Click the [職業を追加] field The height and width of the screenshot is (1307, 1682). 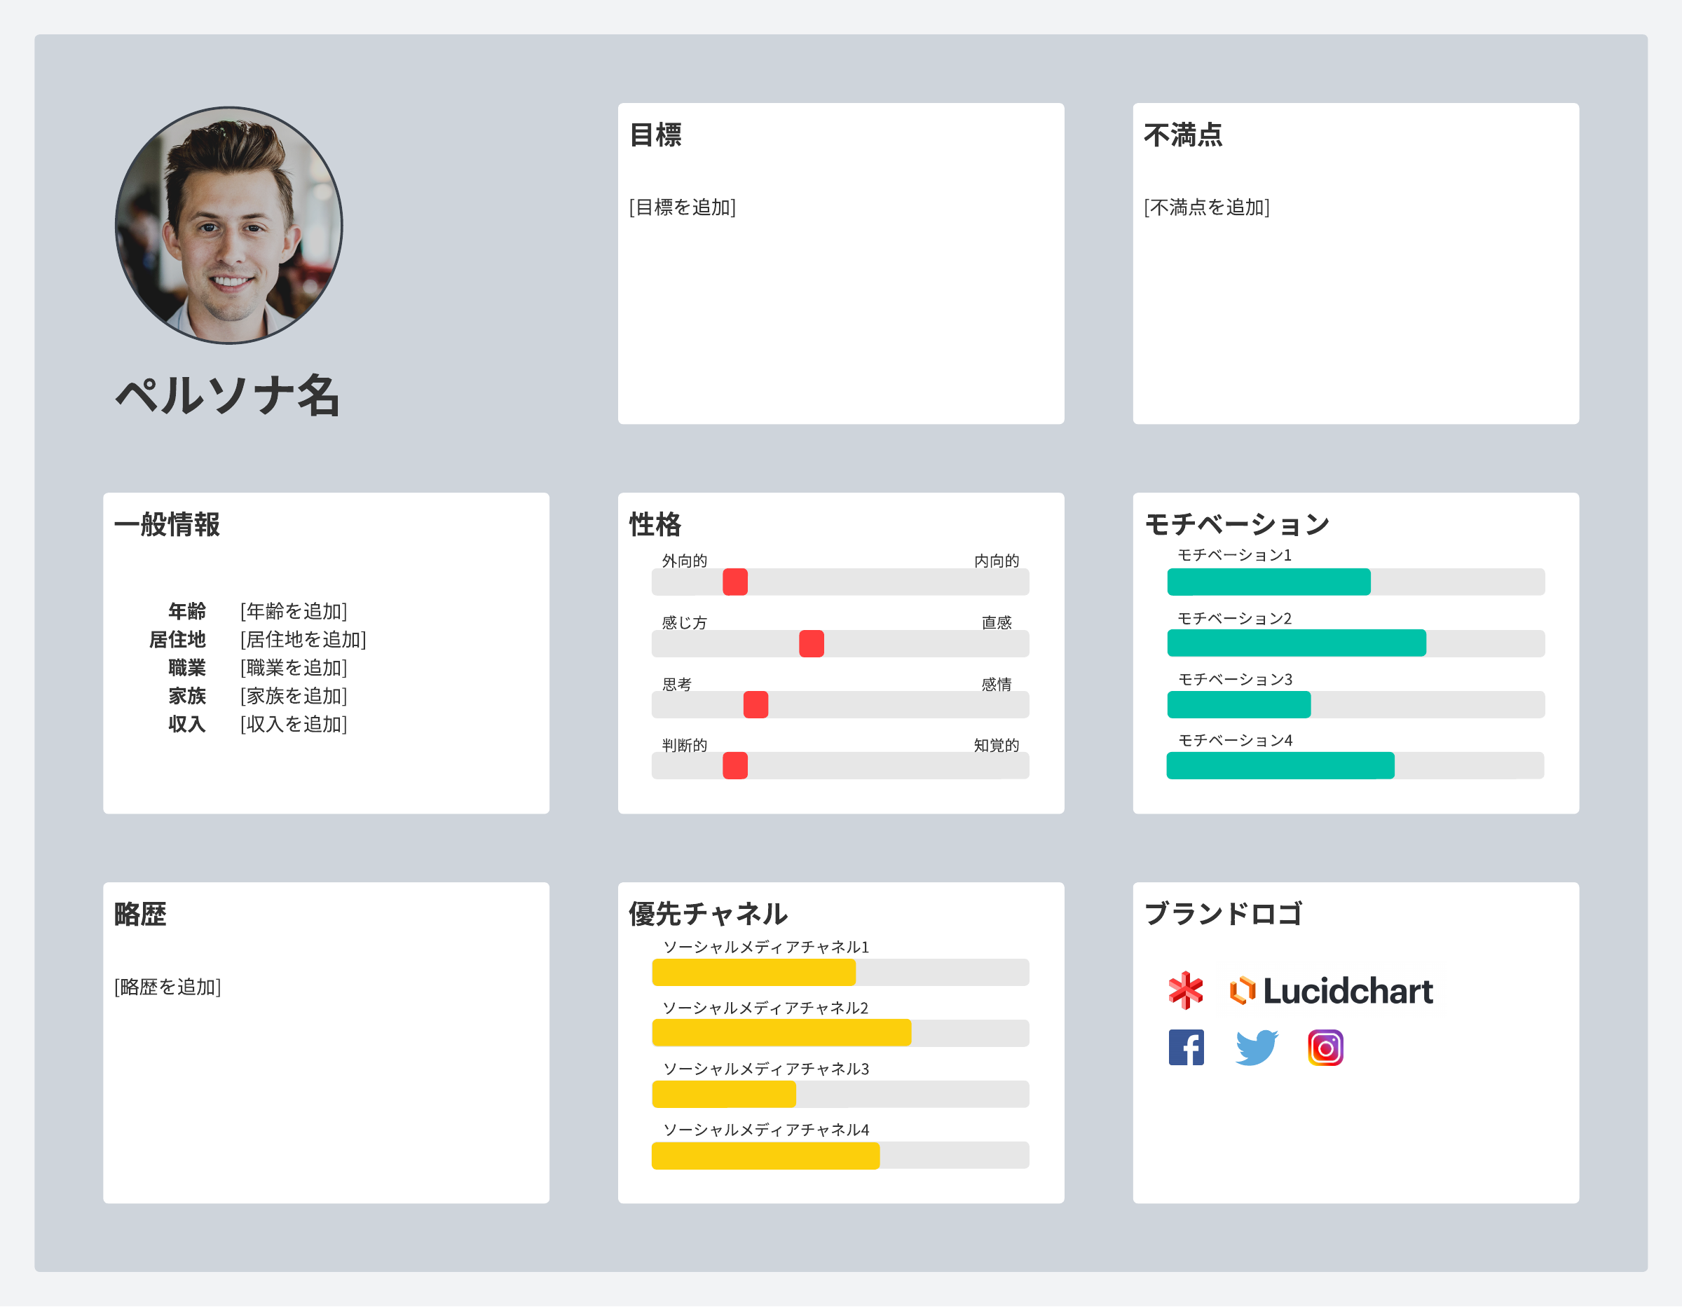(x=294, y=668)
